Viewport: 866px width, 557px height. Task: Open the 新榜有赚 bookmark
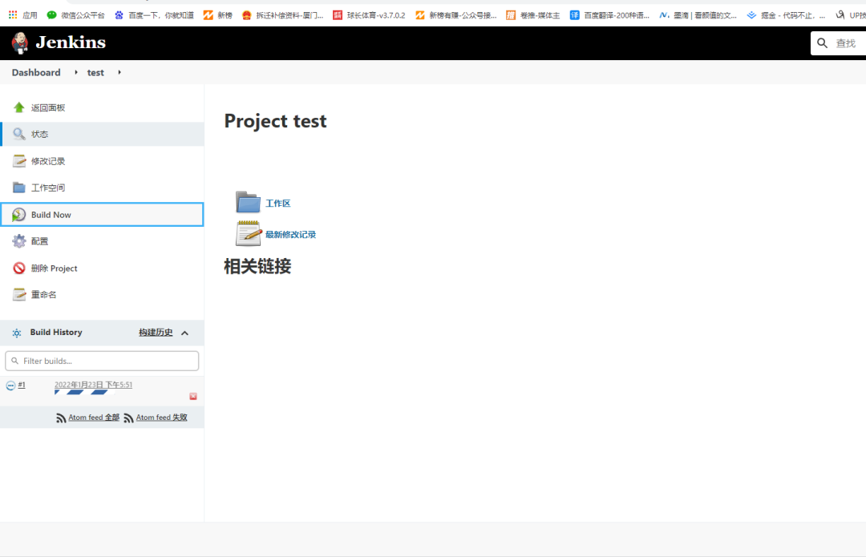pos(456,15)
